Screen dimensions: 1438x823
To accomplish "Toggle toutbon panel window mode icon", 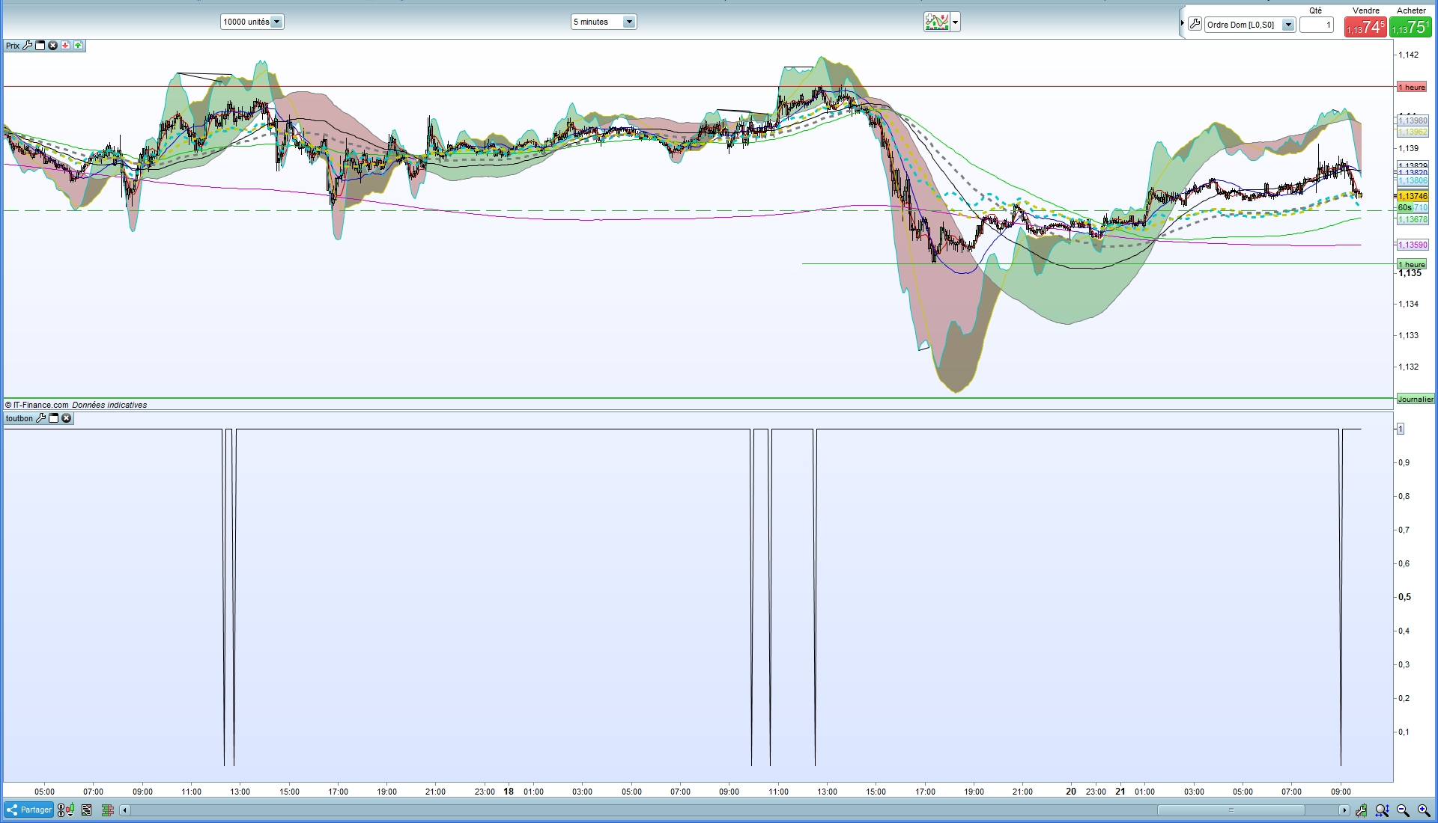I will (x=53, y=418).
